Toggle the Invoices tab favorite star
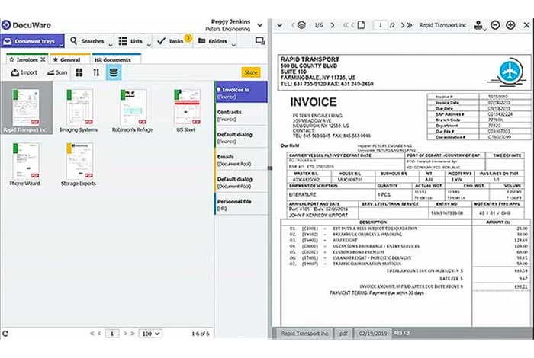 pyautogui.click(x=11, y=59)
